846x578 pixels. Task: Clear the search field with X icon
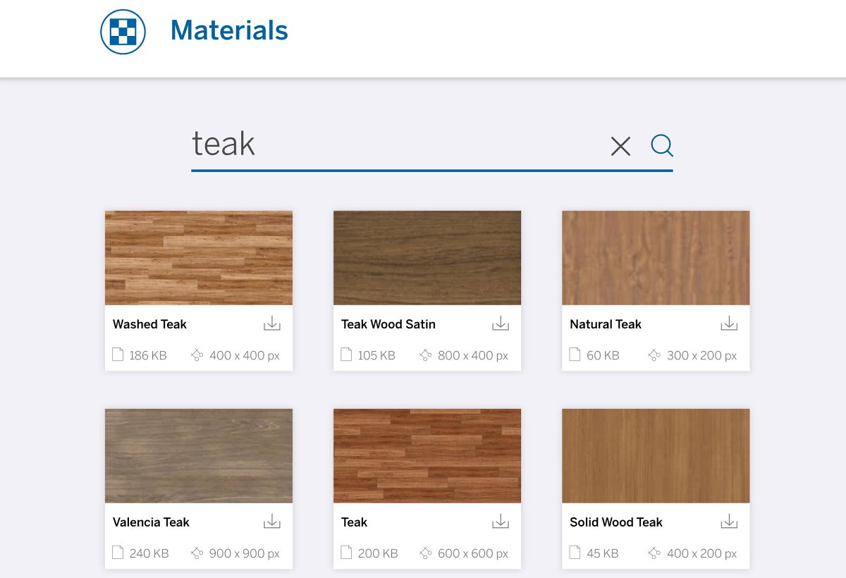620,146
